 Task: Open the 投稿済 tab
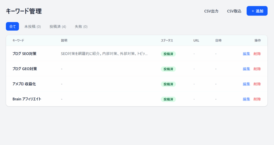58,26
